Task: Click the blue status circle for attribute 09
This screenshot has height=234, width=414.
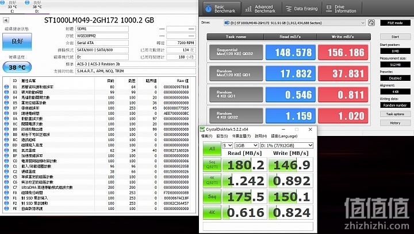Action: point(6,113)
